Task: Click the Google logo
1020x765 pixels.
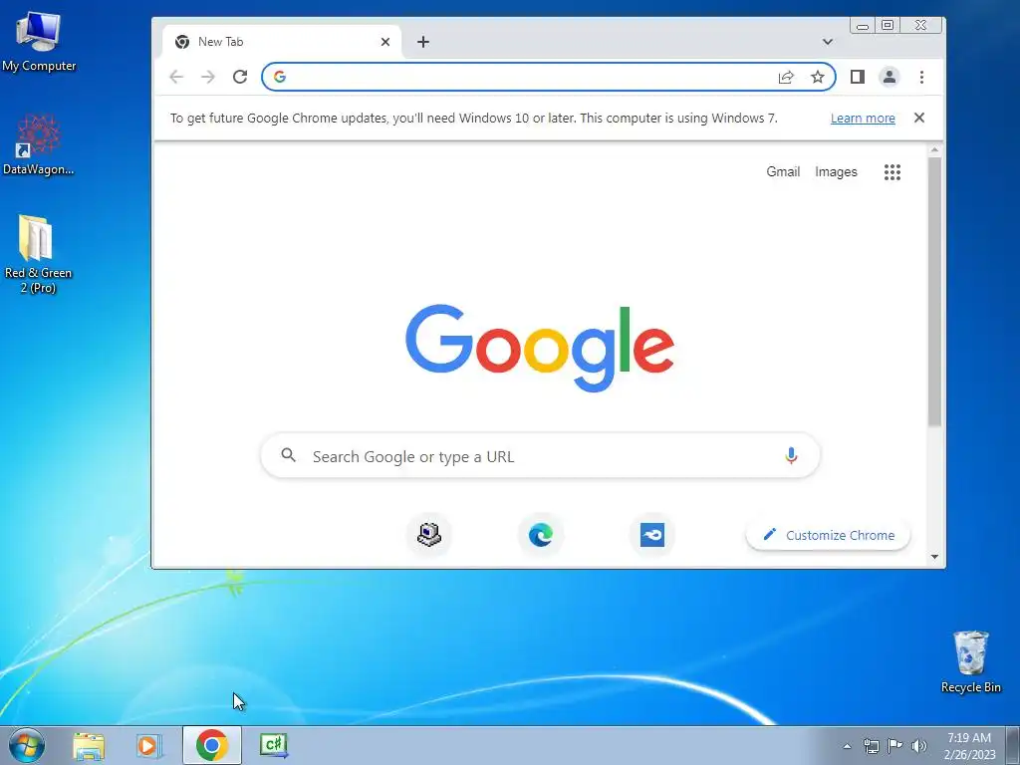Action: coord(540,348)
